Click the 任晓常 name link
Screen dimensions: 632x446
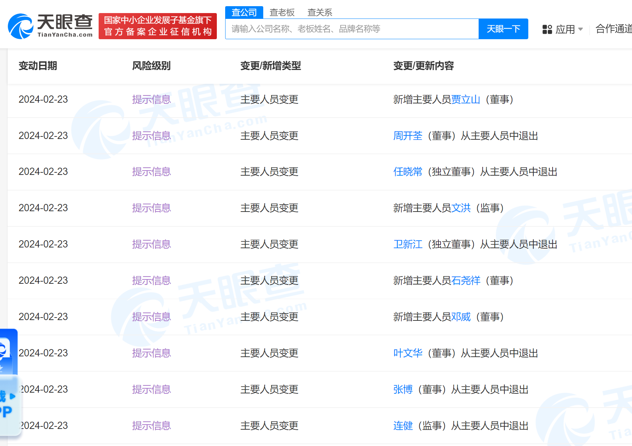coord(408,172)
